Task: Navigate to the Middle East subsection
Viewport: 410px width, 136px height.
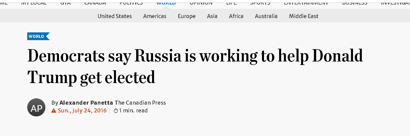Action: 304,16
